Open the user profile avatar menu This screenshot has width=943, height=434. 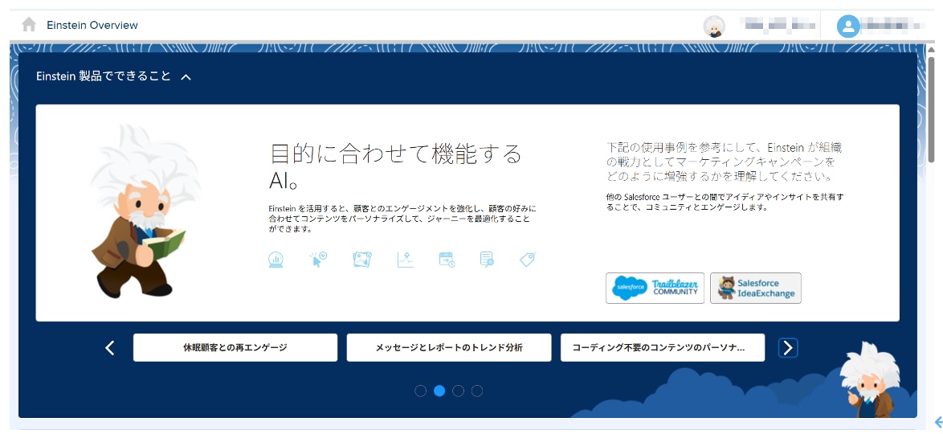tap(848, 27)
